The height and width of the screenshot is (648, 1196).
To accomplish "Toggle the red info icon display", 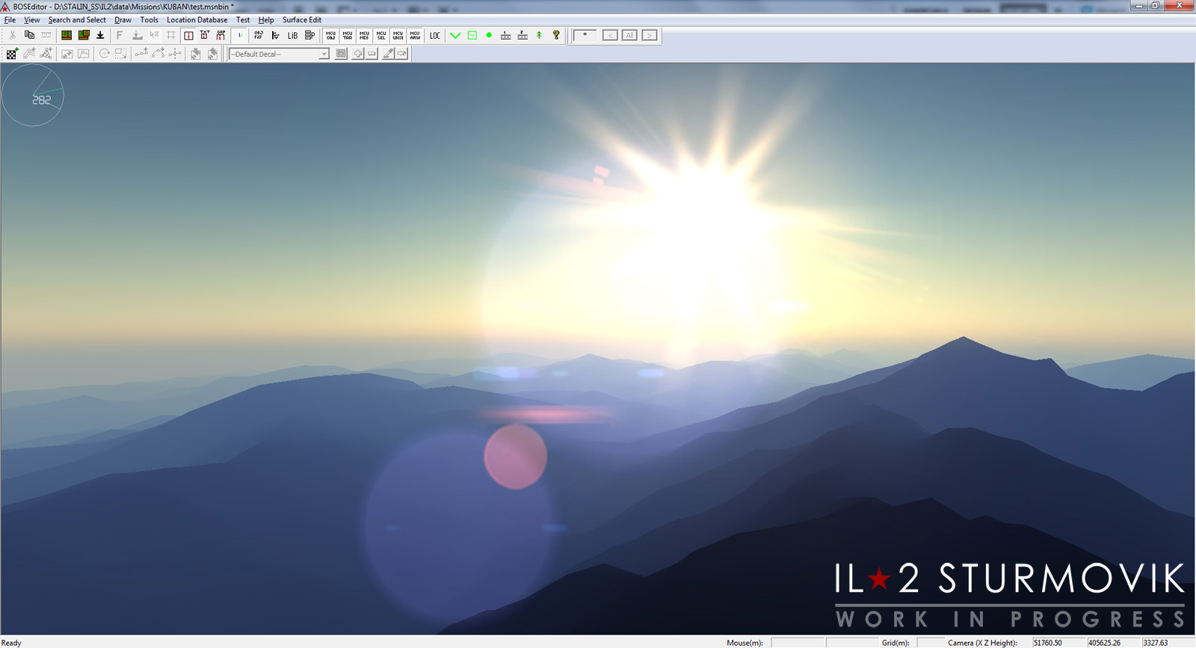I will click(x=188, y=35).
